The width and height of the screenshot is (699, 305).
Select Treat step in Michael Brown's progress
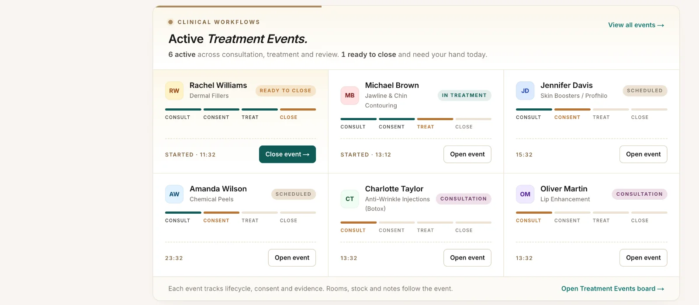coord(435,124)
